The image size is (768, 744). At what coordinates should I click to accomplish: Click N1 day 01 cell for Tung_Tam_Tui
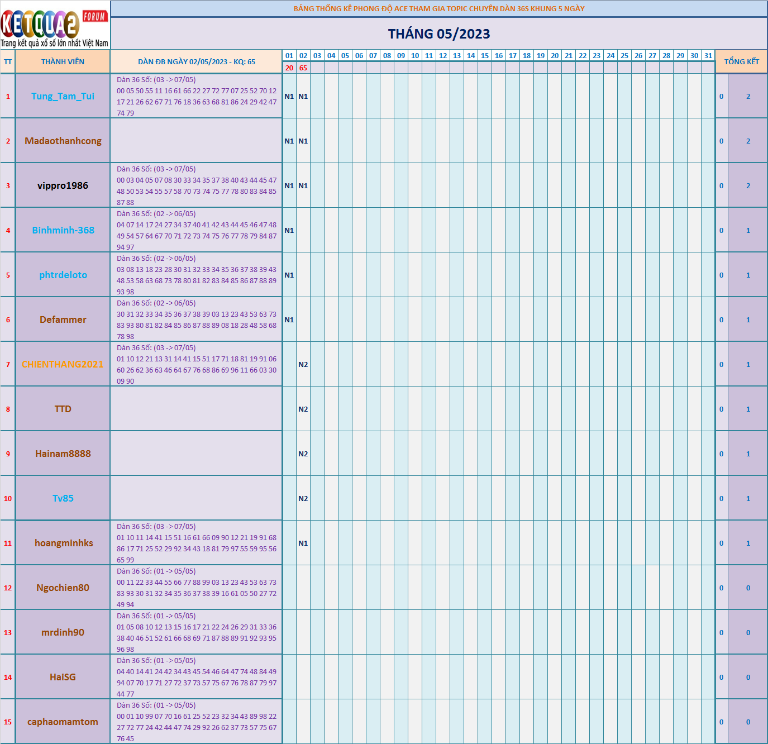tap(289, 96)
